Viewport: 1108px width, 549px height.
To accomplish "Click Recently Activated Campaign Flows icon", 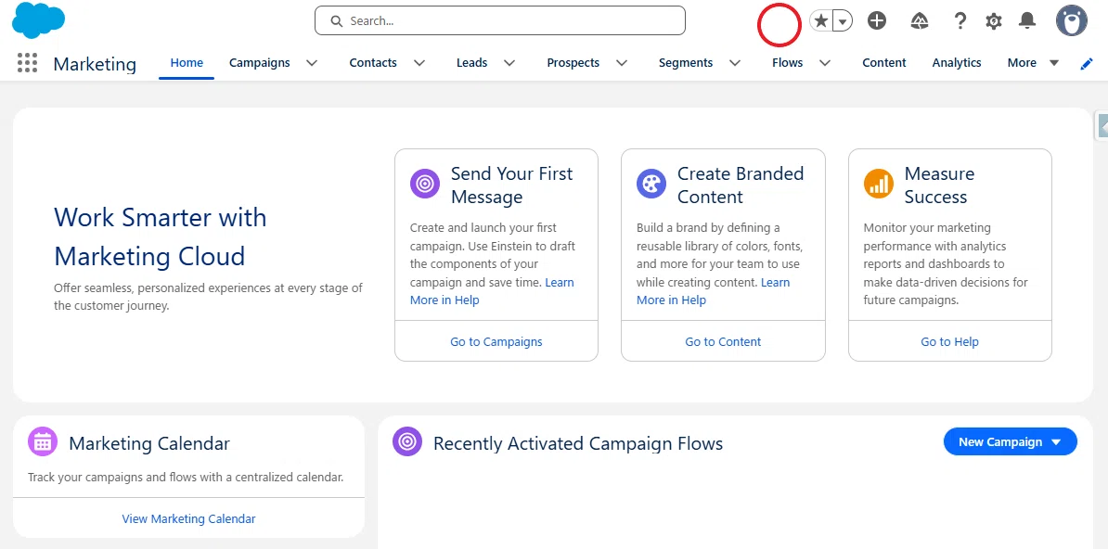I will pyautogui.click(x=407, y=441).
